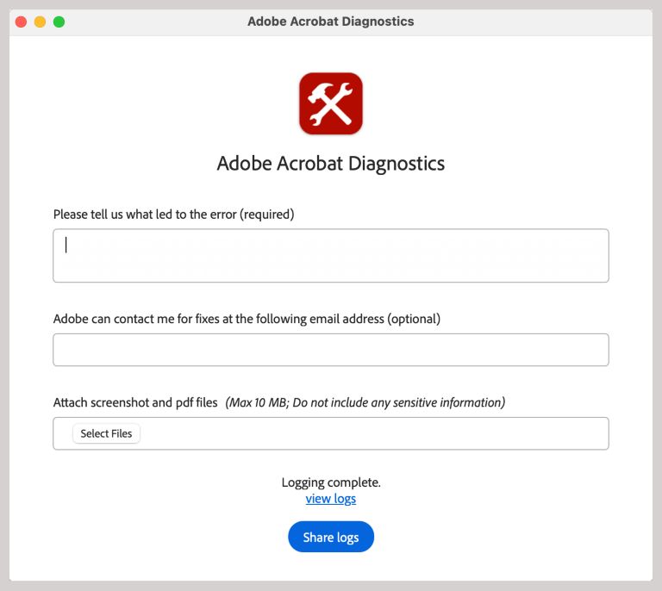Viewport: 662px width, 591px height.
Task: Click the word "(optional)" in the email label
Action: click(414, 319)
